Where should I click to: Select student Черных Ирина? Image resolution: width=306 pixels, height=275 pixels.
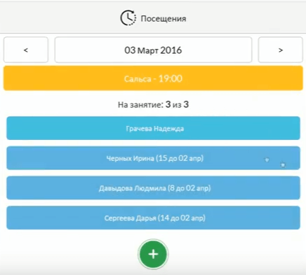pyautogui.click(x=153, y=158)
